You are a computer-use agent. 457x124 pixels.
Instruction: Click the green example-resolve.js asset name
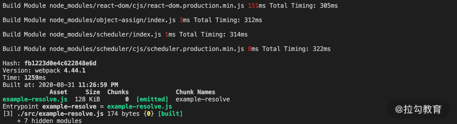35,99
